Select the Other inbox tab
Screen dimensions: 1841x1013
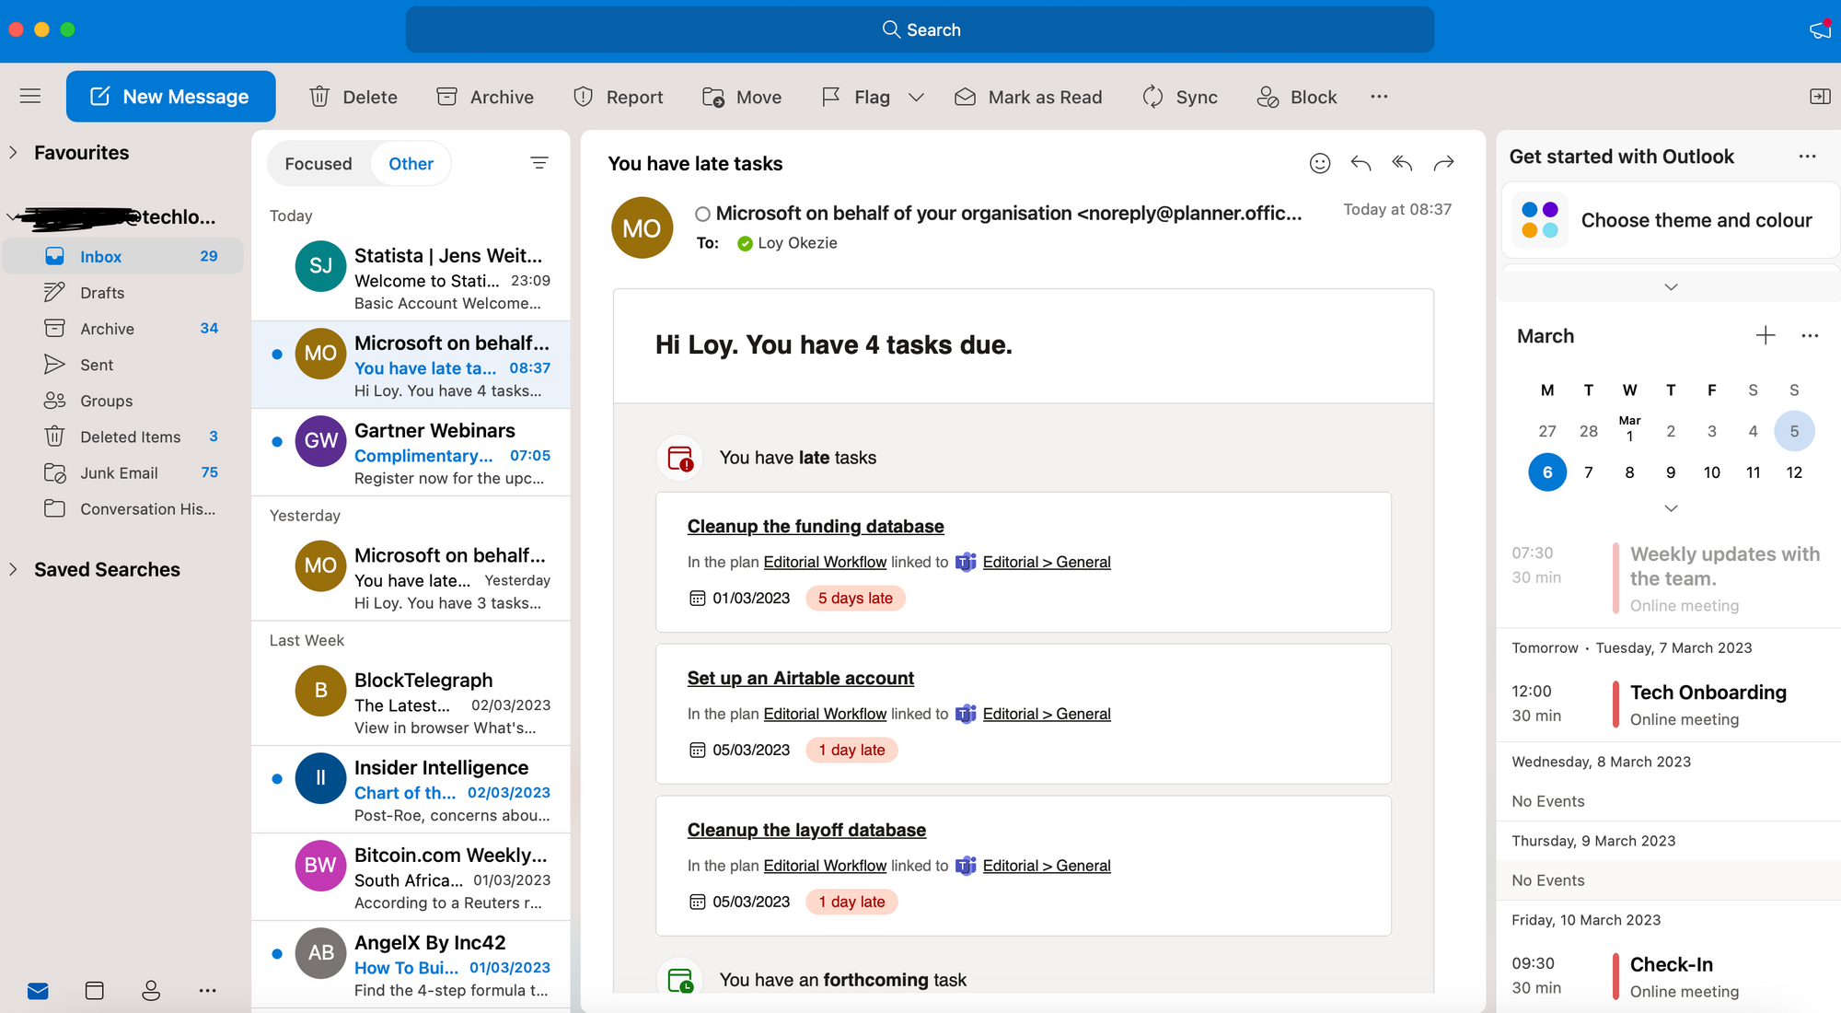(x=411, y=163)
